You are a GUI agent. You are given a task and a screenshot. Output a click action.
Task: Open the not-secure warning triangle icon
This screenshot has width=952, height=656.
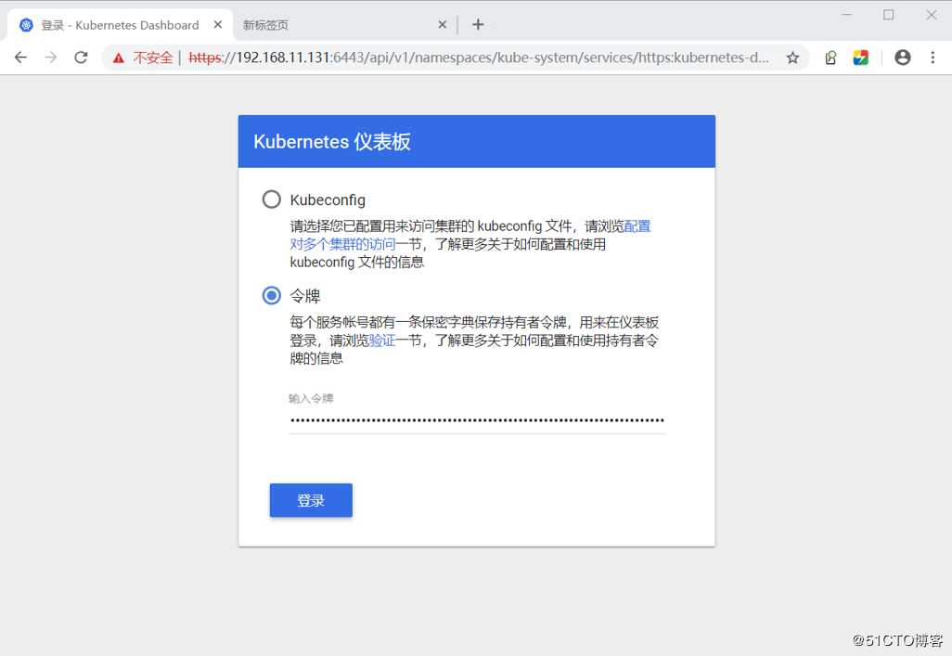pos(119,58)
